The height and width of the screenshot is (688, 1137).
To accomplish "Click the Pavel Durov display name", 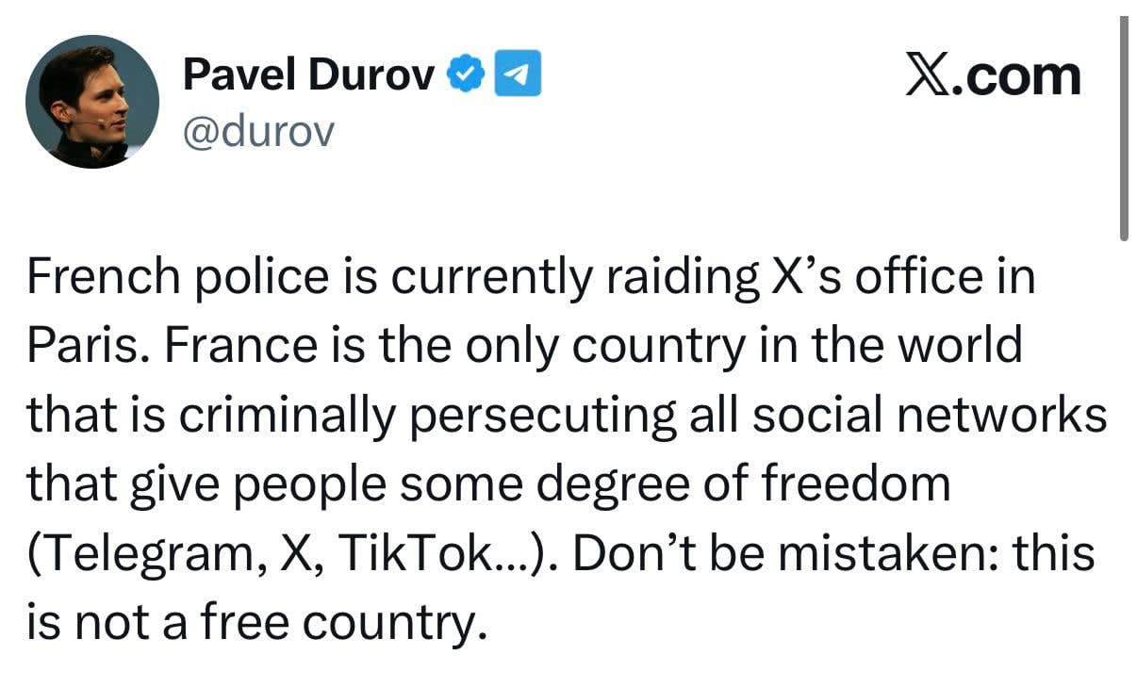I will click(x=309, y=75).
